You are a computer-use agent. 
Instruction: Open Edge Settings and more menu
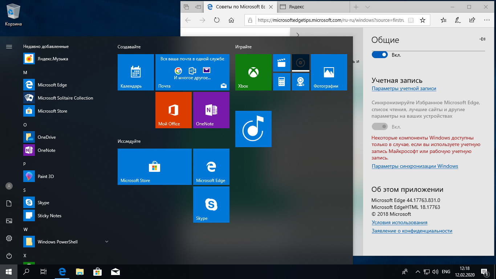tap(486, 20)
